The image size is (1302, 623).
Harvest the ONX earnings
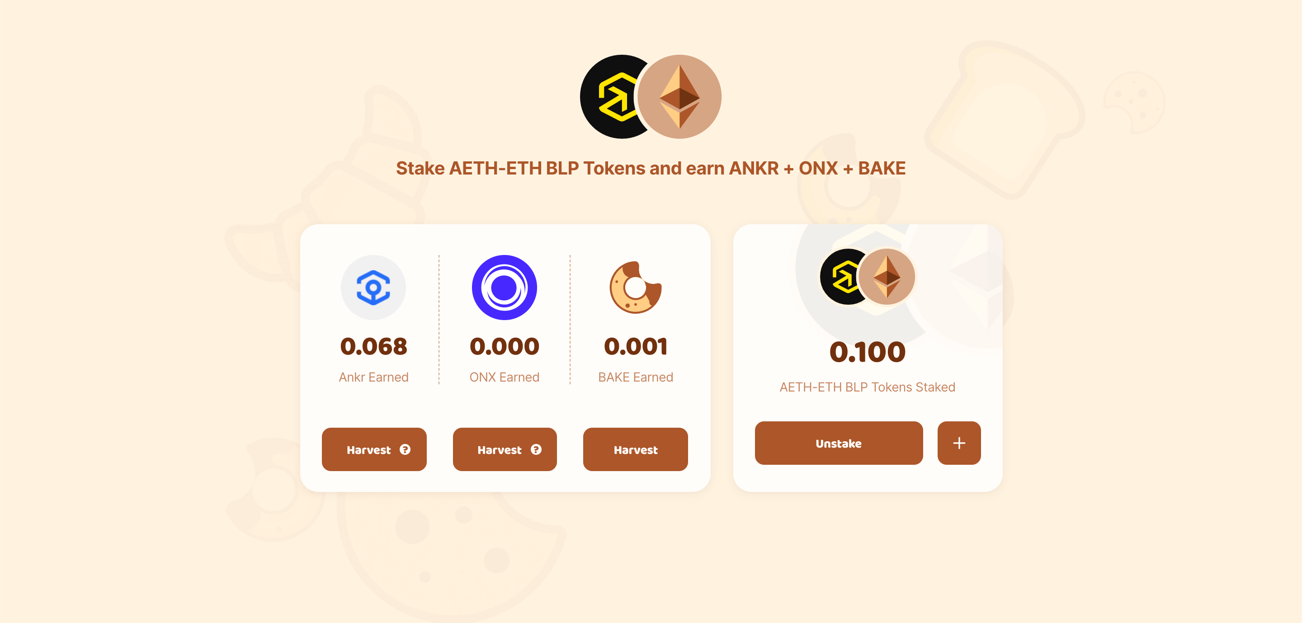(x=505, y=449)
